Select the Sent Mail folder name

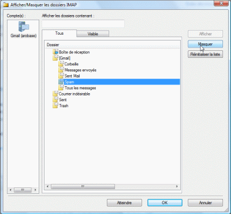pyautogui.click(x=72, y=76)
